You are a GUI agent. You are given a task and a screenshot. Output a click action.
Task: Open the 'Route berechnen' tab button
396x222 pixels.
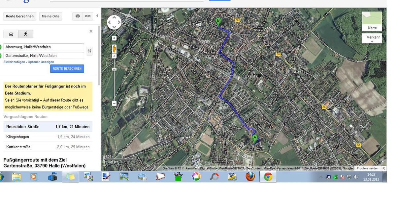click(20, 16)
